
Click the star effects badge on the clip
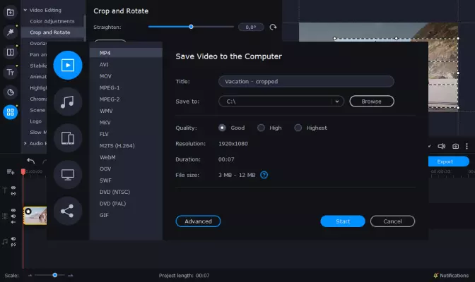(28, 211)
